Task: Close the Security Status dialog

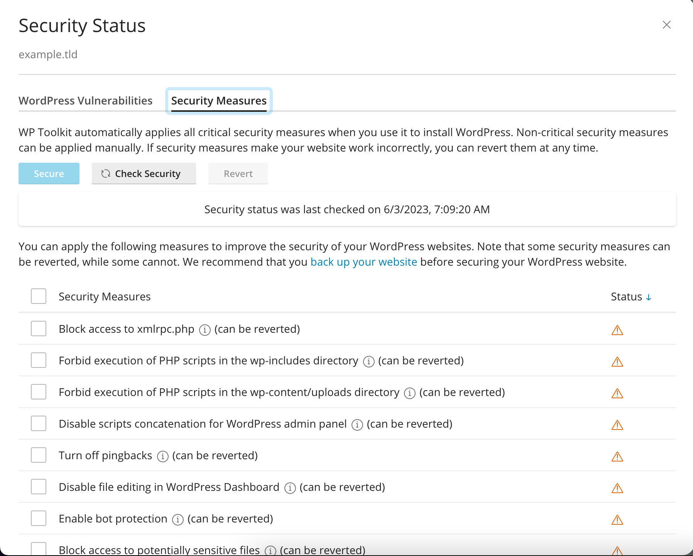Action: click(666, 25)
